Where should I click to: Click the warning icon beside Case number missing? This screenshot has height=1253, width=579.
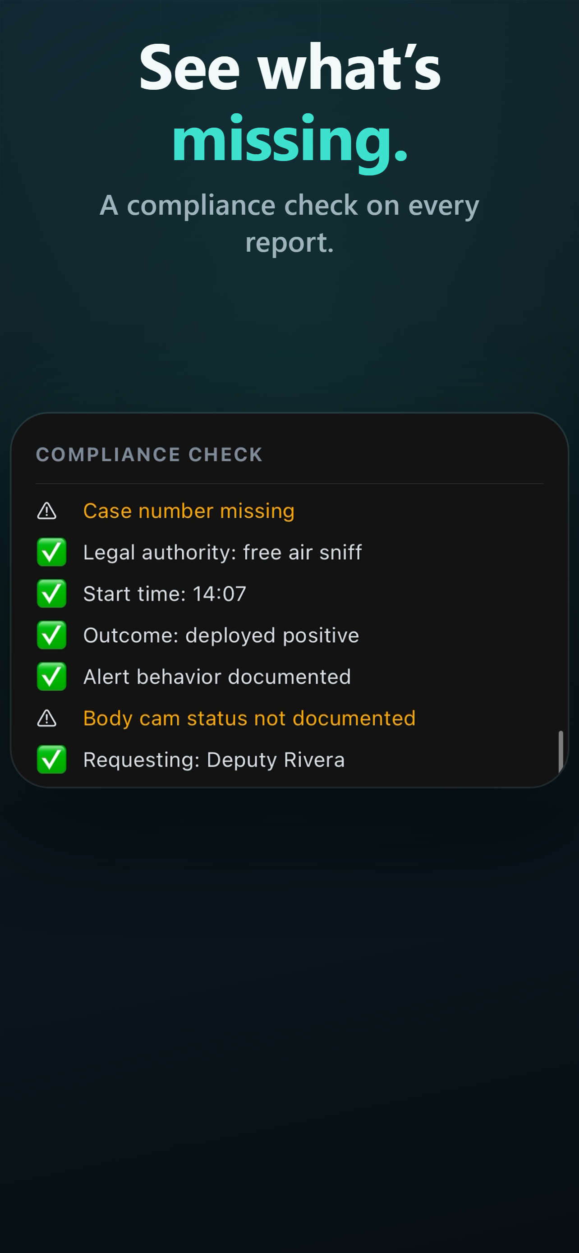coord(46,511)
